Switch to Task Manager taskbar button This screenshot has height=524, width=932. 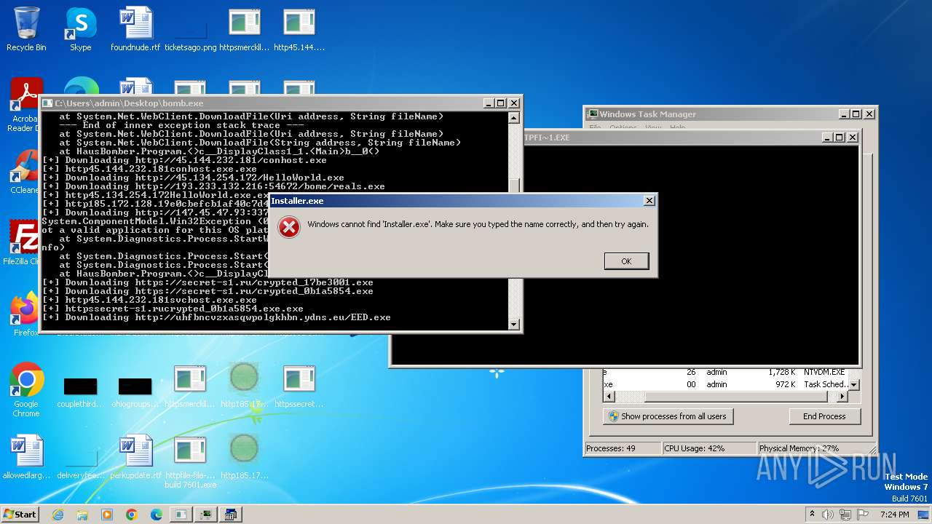[x=206, y=515]
